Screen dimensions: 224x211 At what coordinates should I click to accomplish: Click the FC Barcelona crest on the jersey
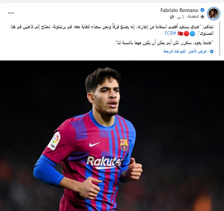pyautogui.click(x=124, y=145)
